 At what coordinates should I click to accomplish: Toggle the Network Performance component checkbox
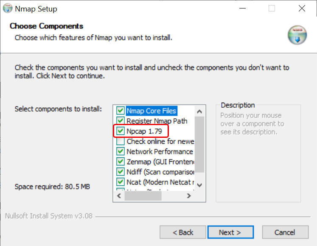point(121,151)
